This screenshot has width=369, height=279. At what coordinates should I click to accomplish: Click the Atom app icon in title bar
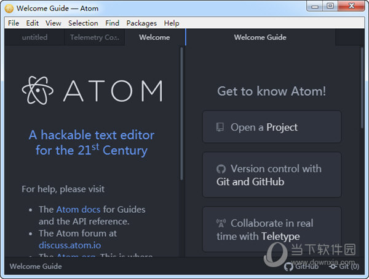click(9, 9)
